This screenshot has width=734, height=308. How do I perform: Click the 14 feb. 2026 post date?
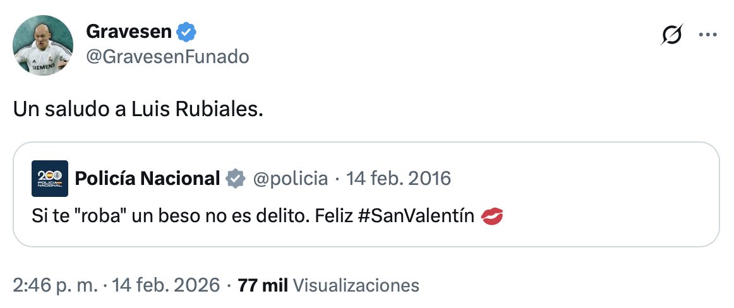[x=167, y=285]
